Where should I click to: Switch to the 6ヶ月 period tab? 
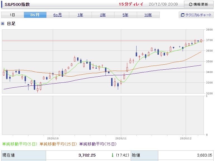(58, 15)
